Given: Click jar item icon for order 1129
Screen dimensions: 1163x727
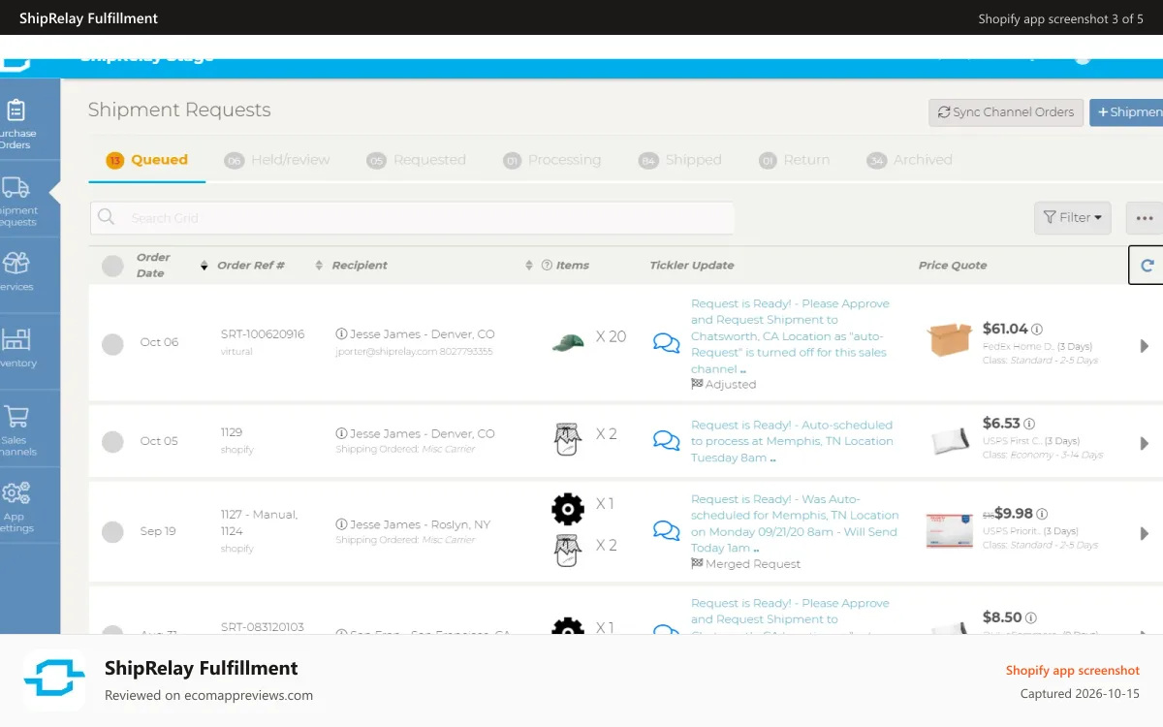Looking at the screenshot, I should tap(567, 439).
